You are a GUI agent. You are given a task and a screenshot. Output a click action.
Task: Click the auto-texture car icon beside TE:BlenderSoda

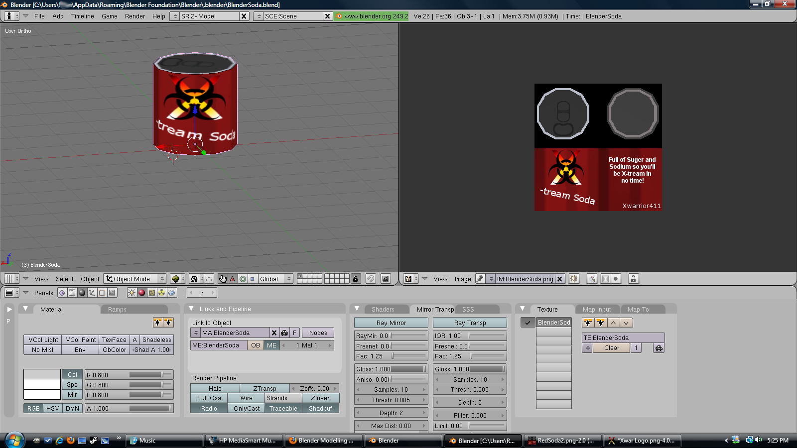[659, 348]
